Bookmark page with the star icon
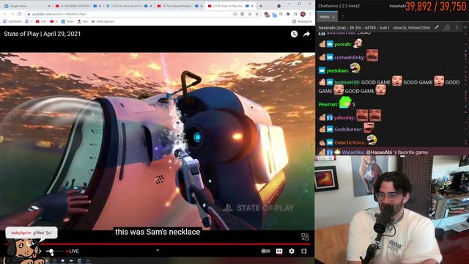 coord(256,14)
